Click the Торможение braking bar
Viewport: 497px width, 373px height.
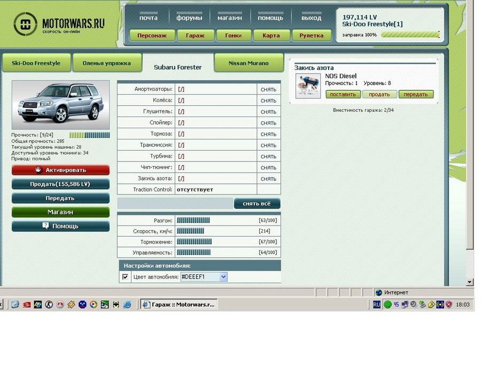coord(195,242)
